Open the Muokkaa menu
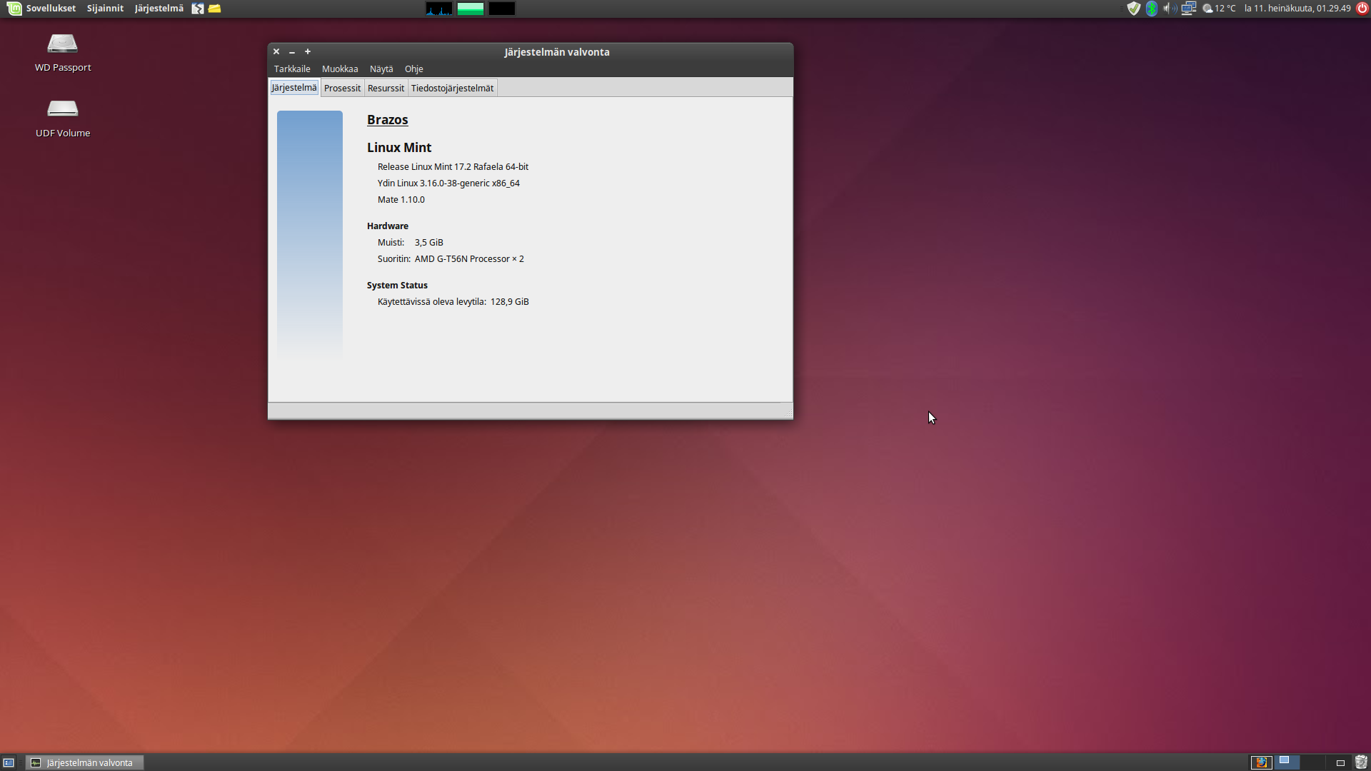Screen dimensions: 1371x771 coord(340,69)
